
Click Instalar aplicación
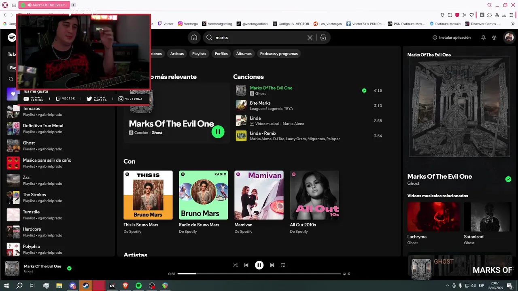click(x=452, y=38)
